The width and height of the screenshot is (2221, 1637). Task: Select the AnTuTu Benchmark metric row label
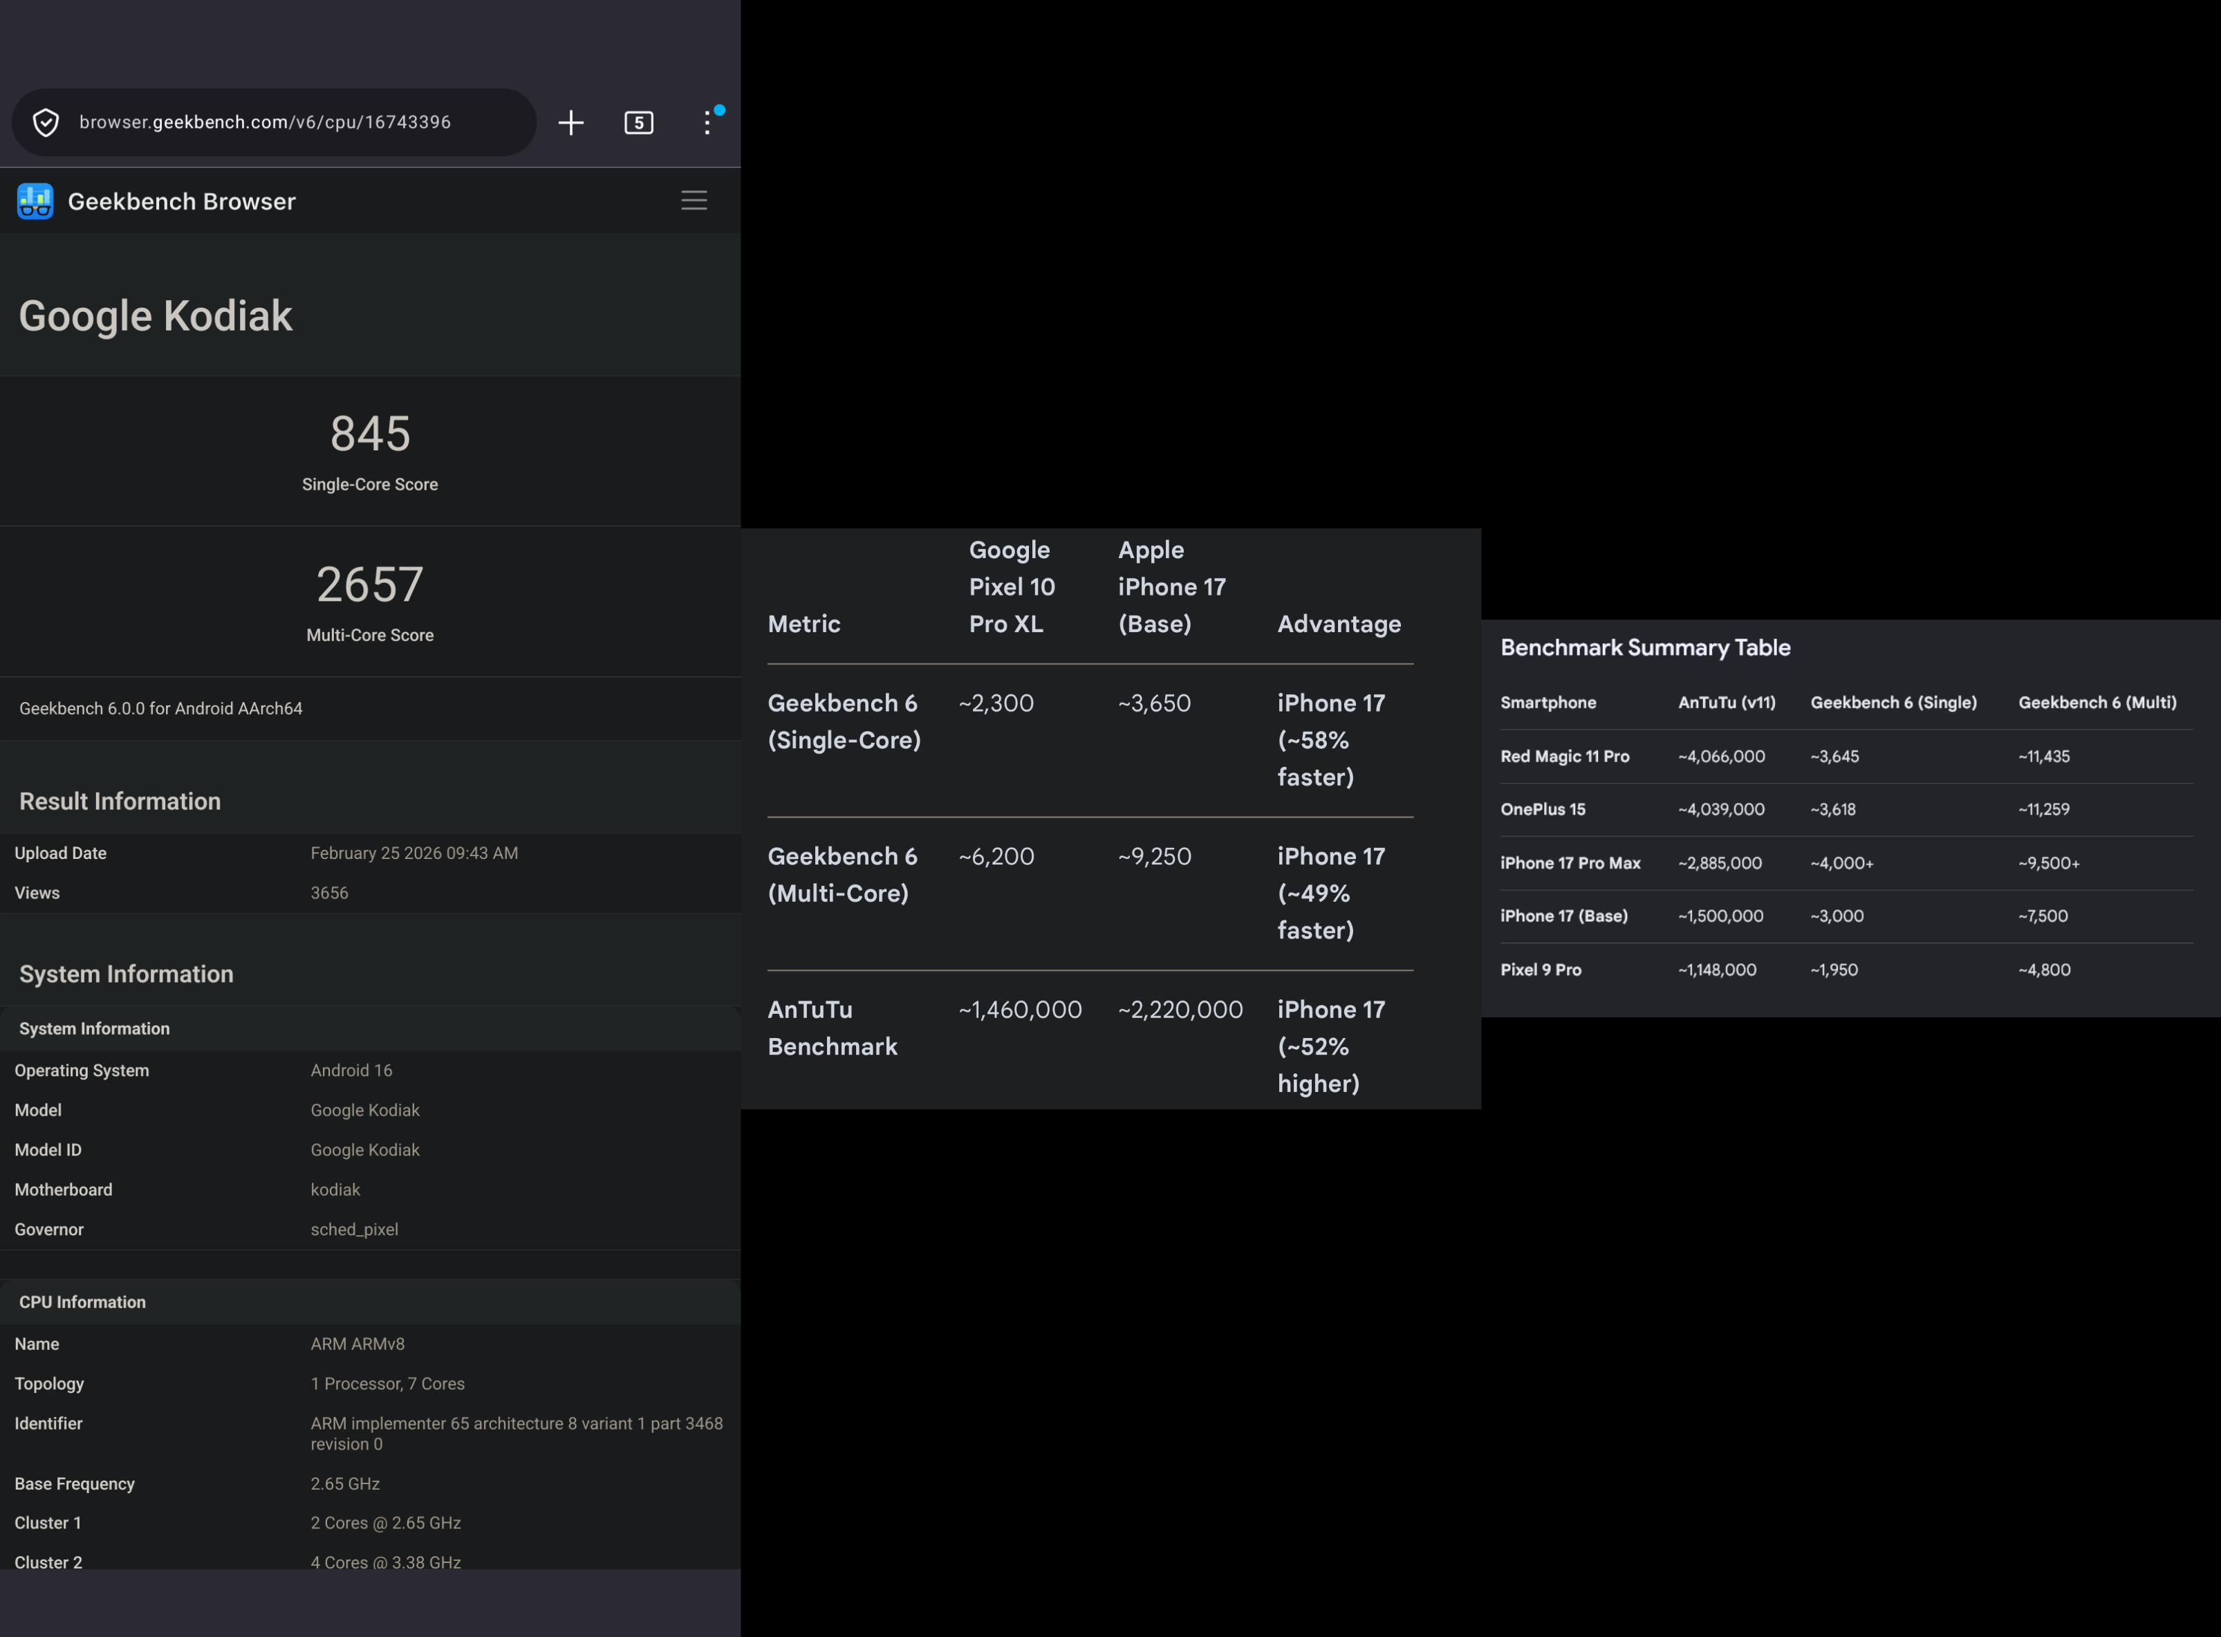[832, 1028]
